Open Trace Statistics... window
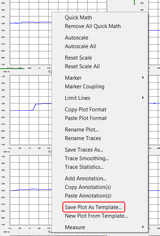The image size is (160, 236). coord(84,167)
